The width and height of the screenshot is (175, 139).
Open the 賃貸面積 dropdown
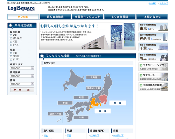pyautogui.click(x=22, y=76)
